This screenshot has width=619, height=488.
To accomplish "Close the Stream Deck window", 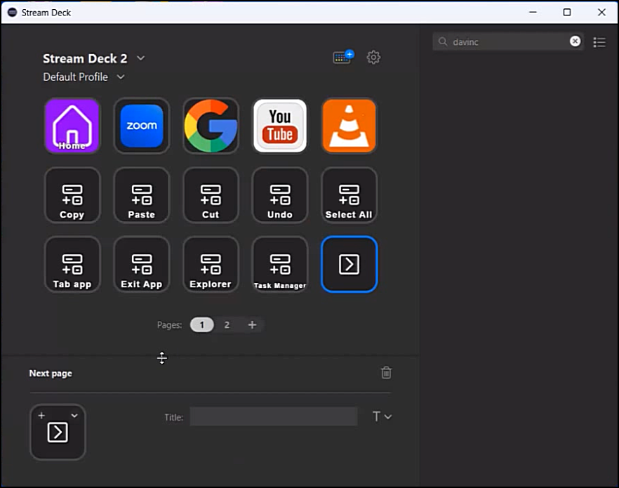I will coord(601,12).
